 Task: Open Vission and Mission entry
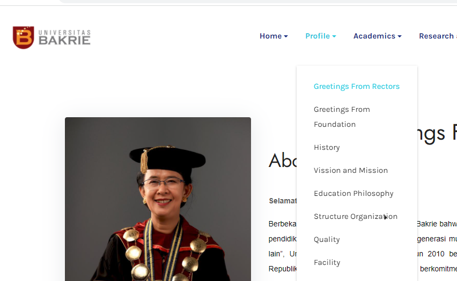click(x=350, y=170)
